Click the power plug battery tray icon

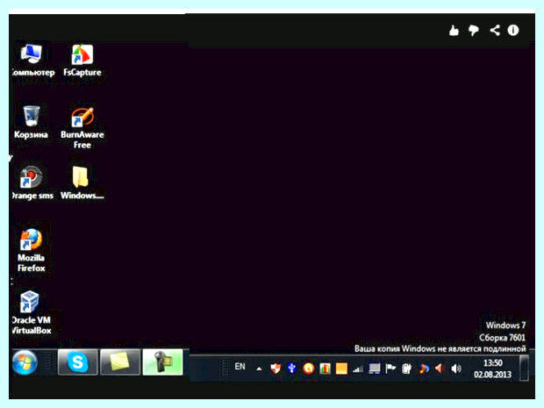(x=406, y=369)
